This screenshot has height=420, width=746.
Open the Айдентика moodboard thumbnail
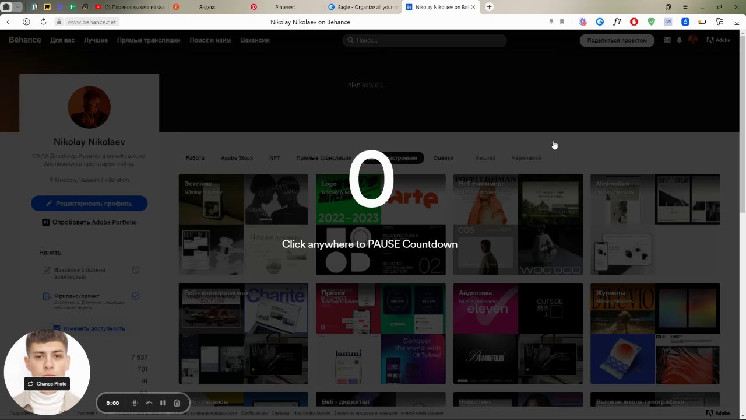coord(518,334)
